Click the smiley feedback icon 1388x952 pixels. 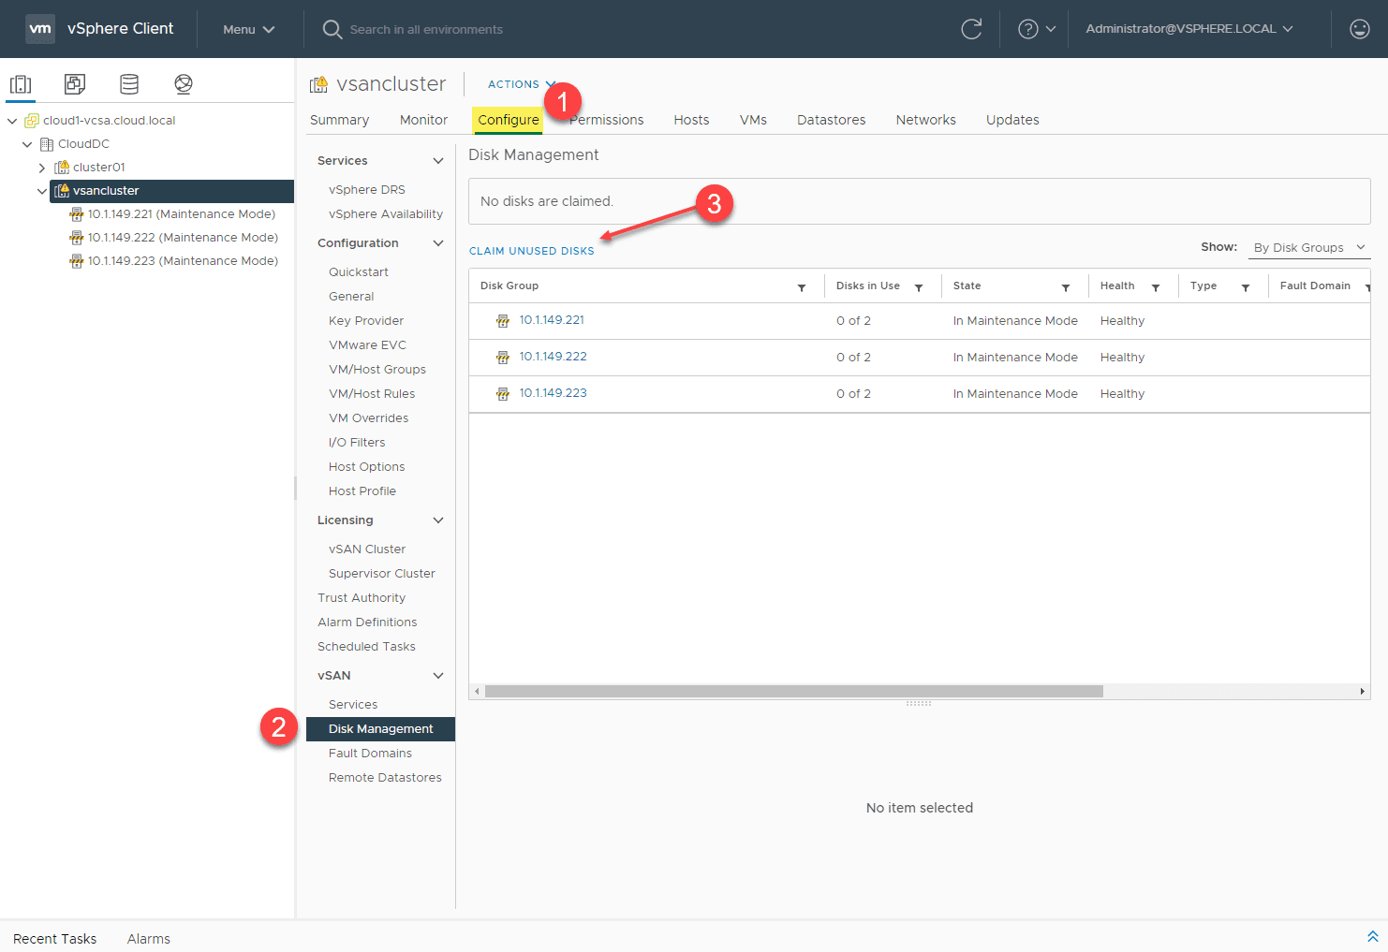coord(1359,29)
